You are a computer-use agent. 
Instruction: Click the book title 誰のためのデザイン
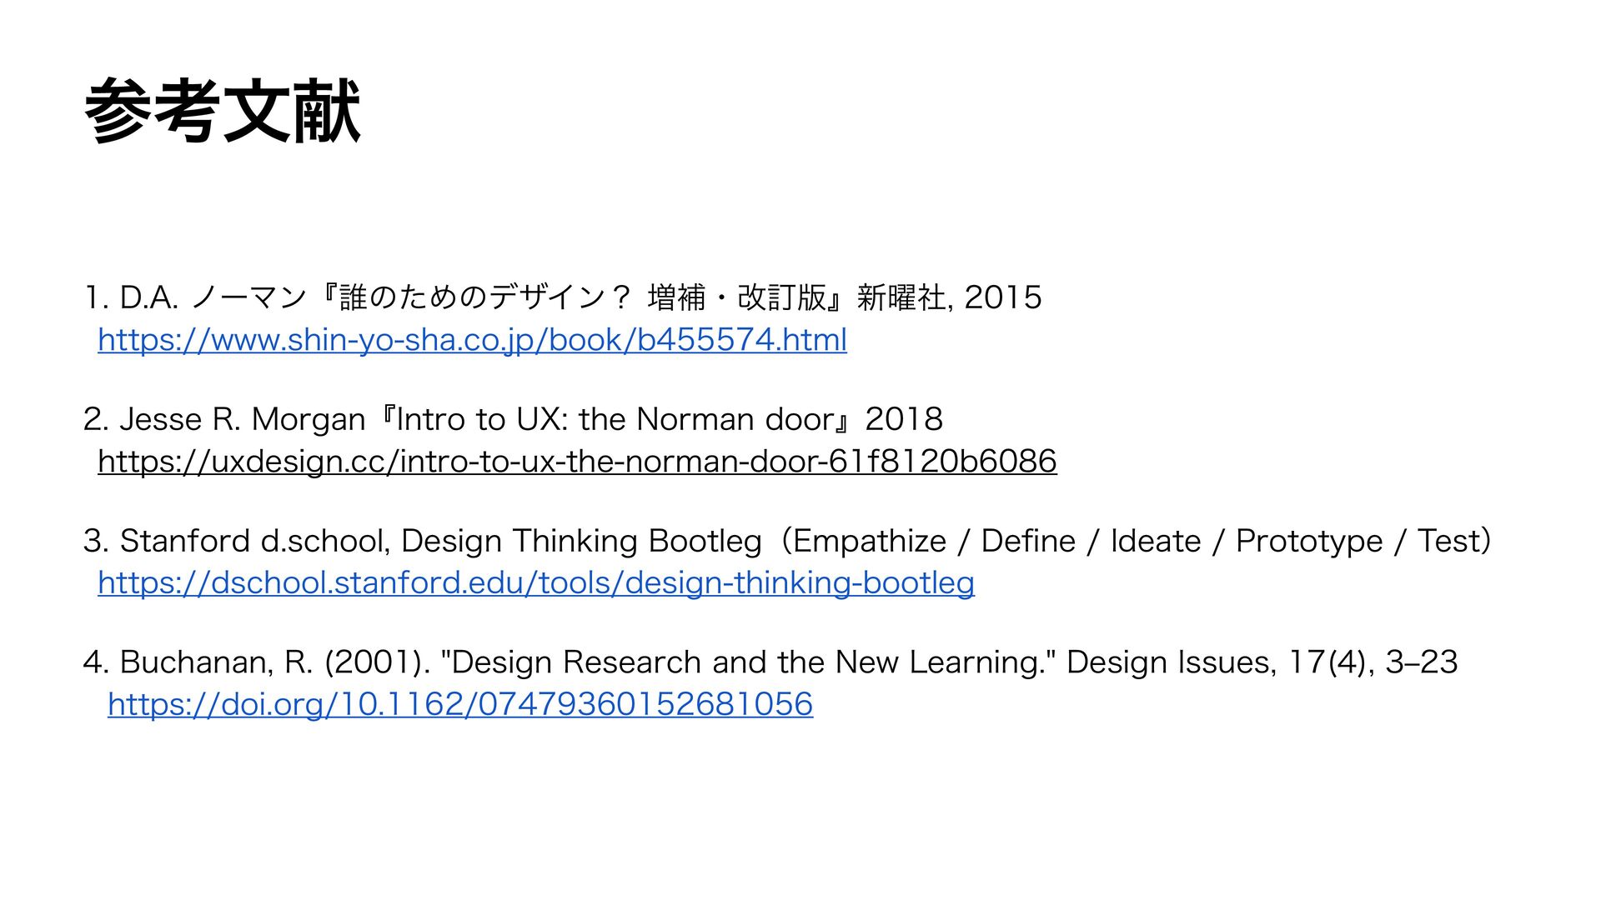click(472, 297)
